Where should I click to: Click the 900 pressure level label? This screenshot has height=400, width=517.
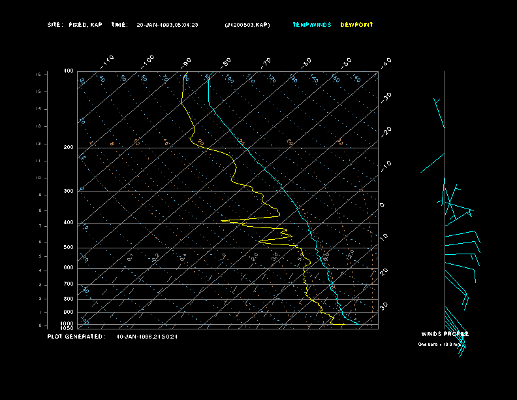point(69,312)
